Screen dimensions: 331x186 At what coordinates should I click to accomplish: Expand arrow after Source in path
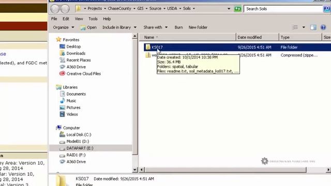click(x=164, y=9)
